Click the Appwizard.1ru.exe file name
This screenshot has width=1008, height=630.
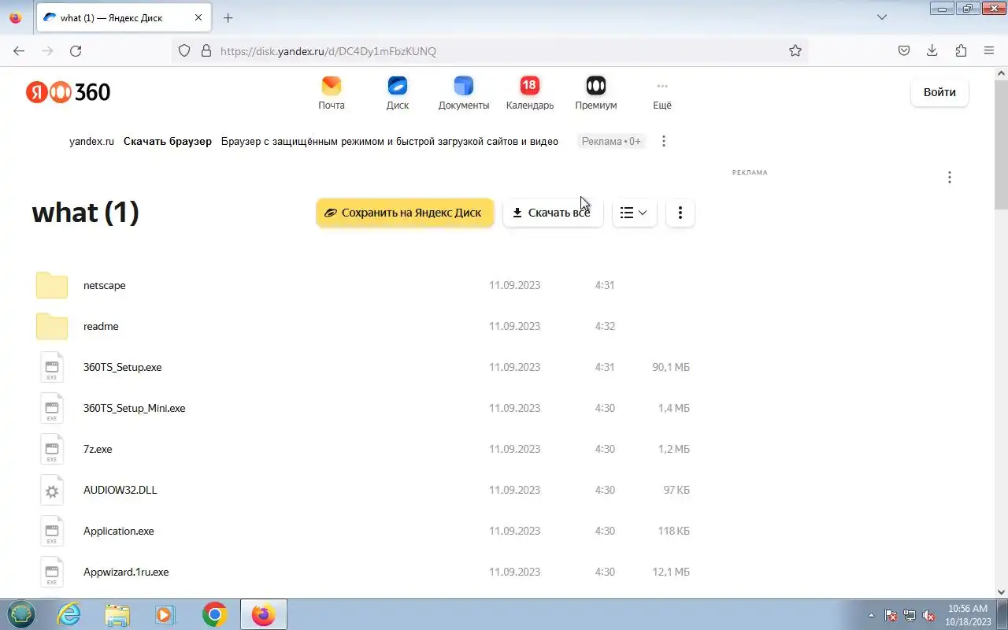click(126, 572)
